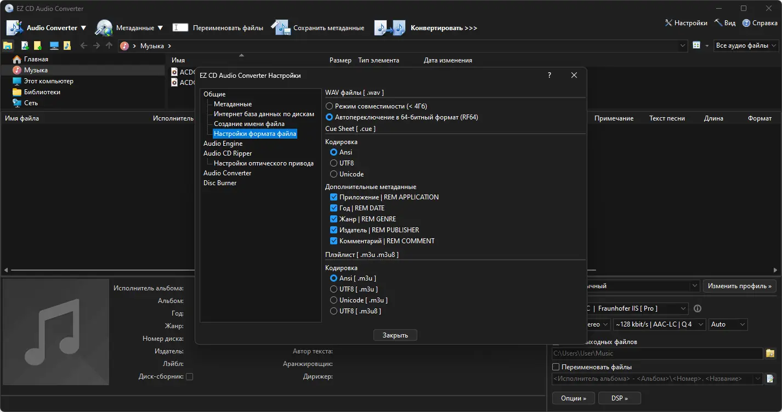Uncheck Жанр | REM GENRE checkbox
Viewport: 782px width, 412px height.
(x=333, y=219)
